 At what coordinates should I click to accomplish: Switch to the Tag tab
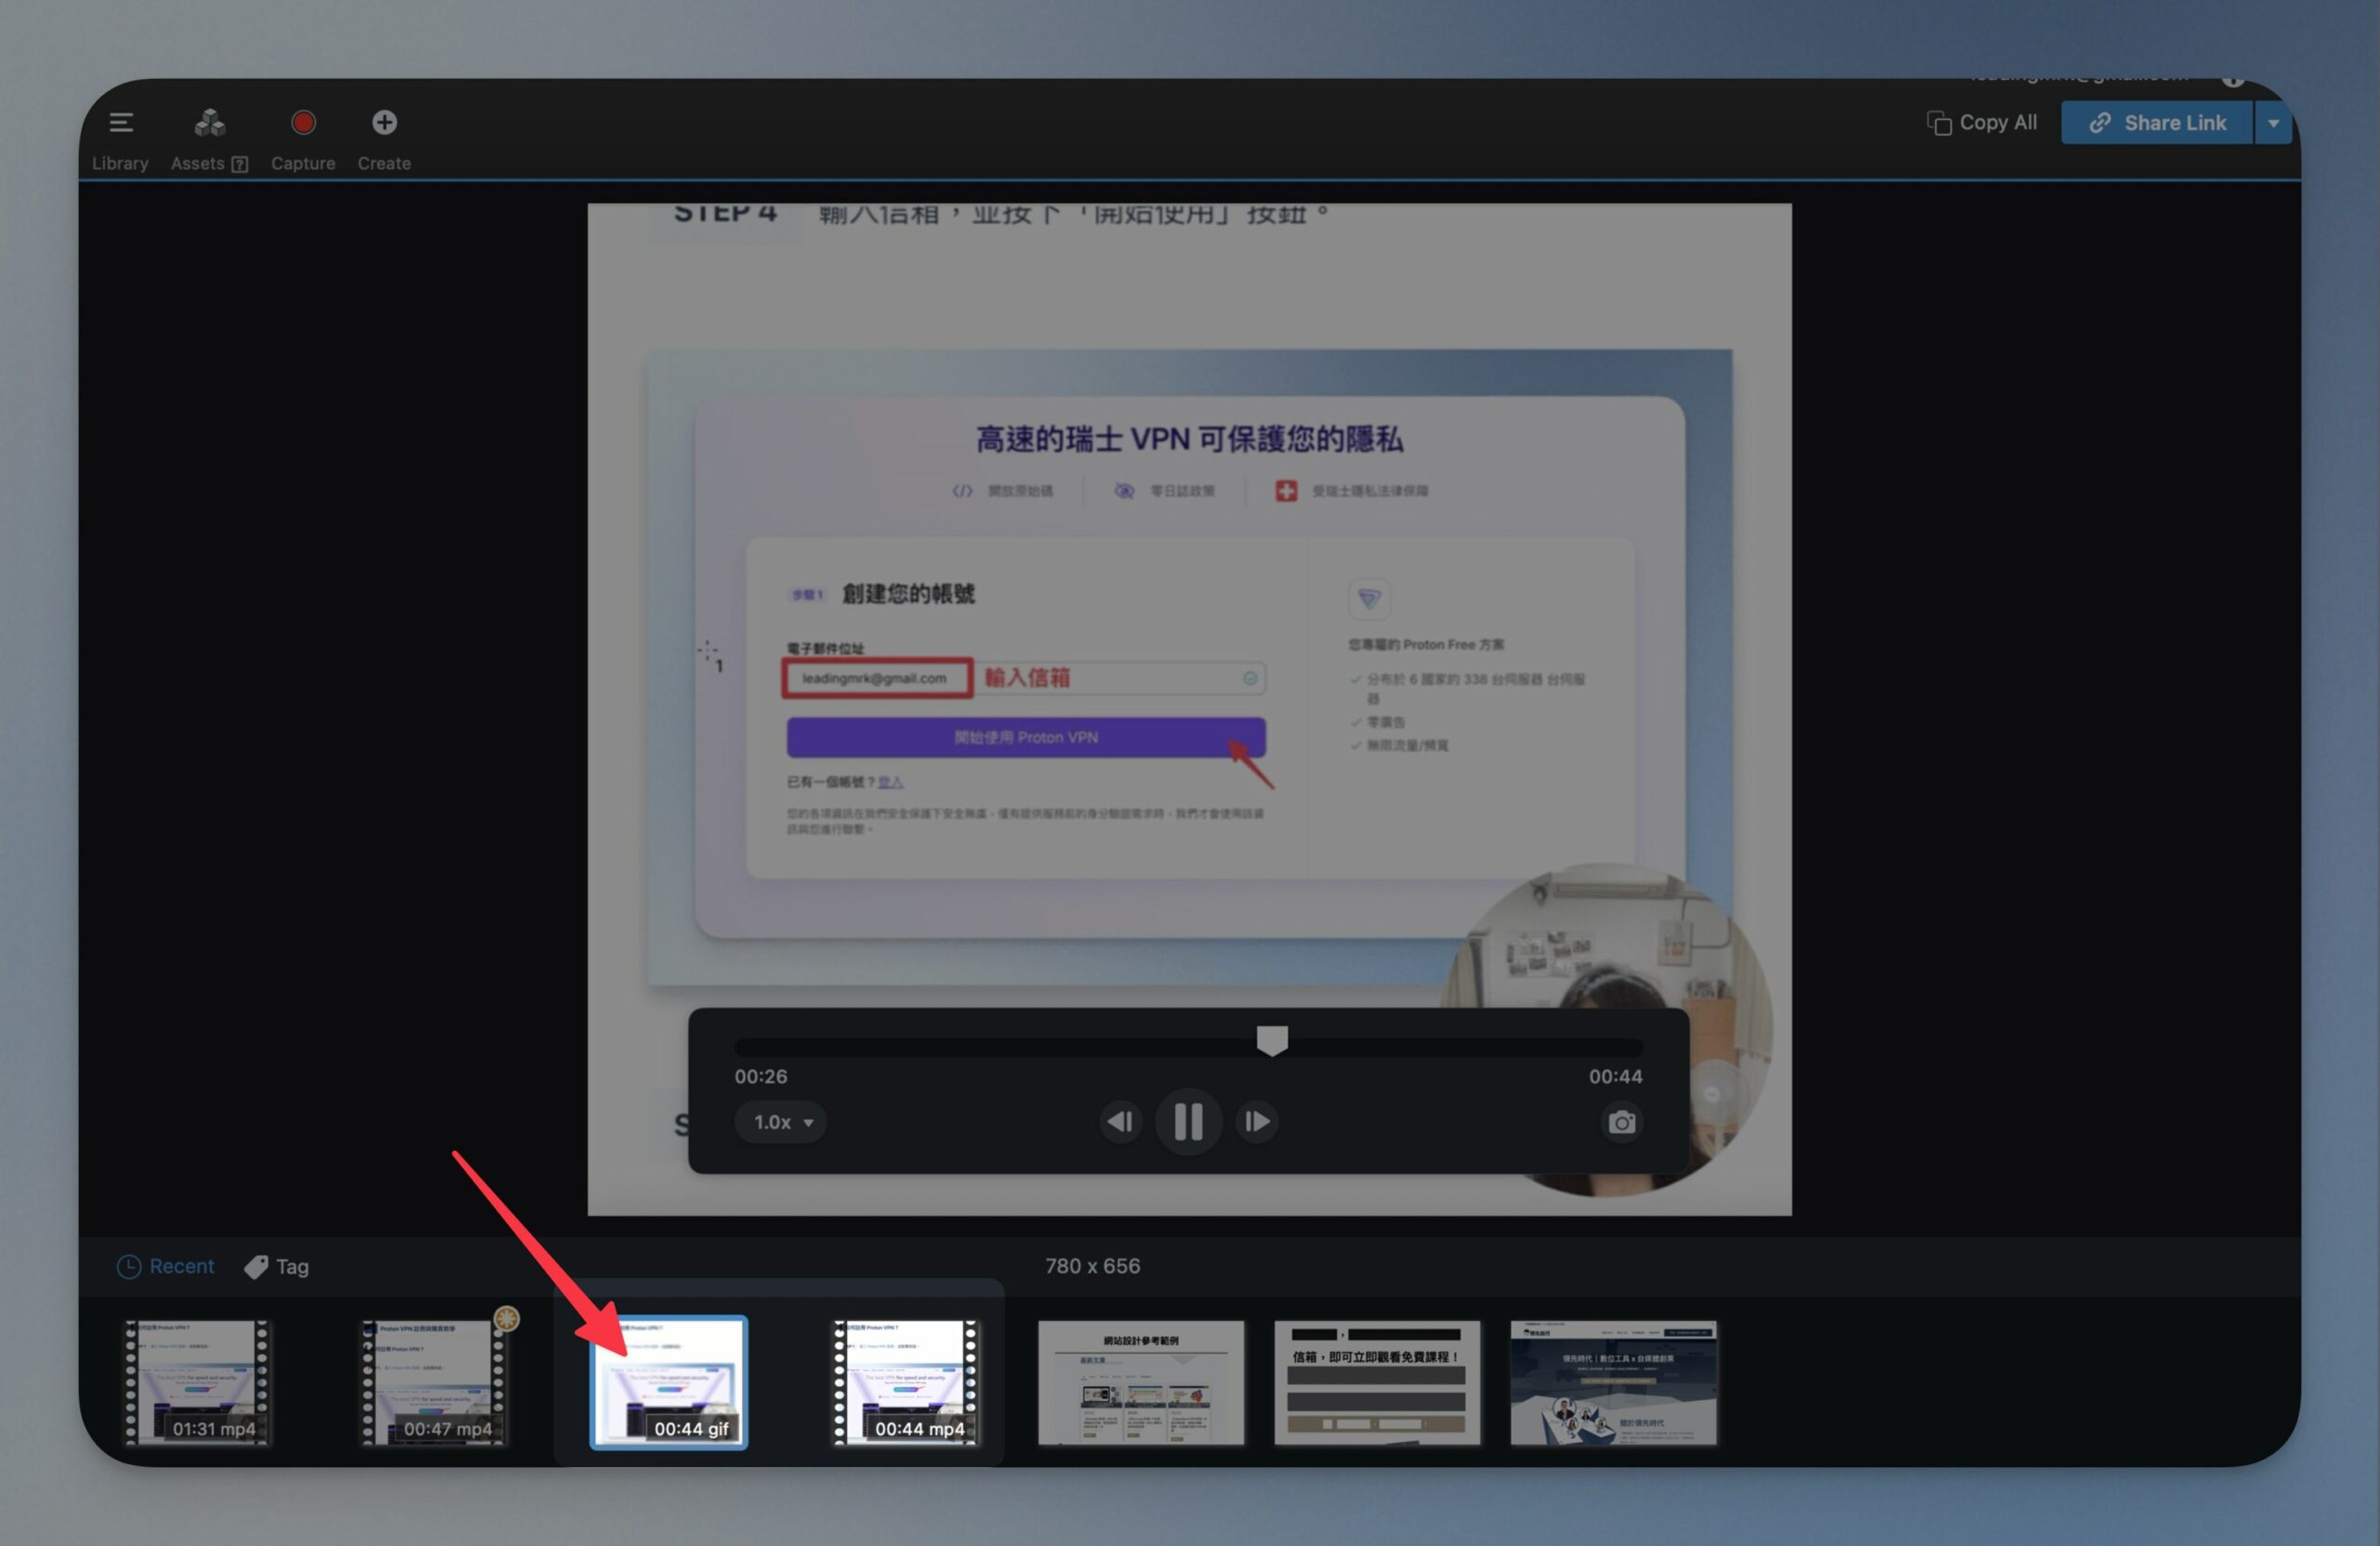[x=277, y=1267]
